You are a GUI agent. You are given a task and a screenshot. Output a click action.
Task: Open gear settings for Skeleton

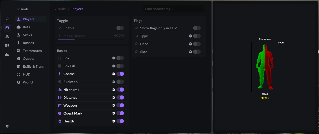point(114,82)
